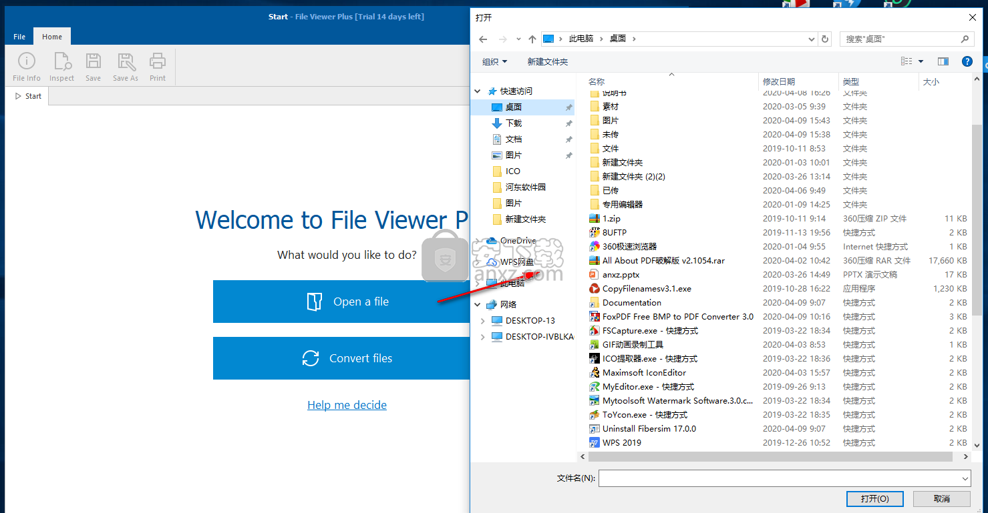Expand the DESKTOP-IVBLKA network node

pos(483,337)
